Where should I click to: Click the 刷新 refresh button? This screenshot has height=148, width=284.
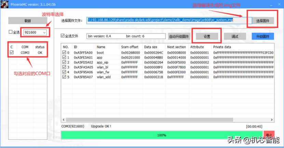(28, 21)
